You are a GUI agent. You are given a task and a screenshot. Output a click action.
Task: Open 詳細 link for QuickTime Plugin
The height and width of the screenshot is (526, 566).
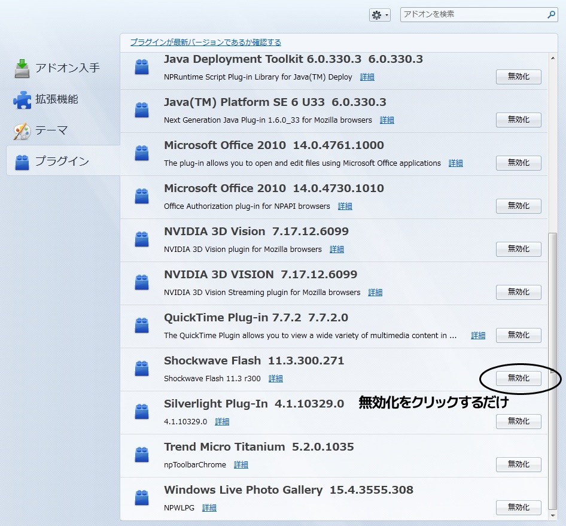[x=478, y=335]
